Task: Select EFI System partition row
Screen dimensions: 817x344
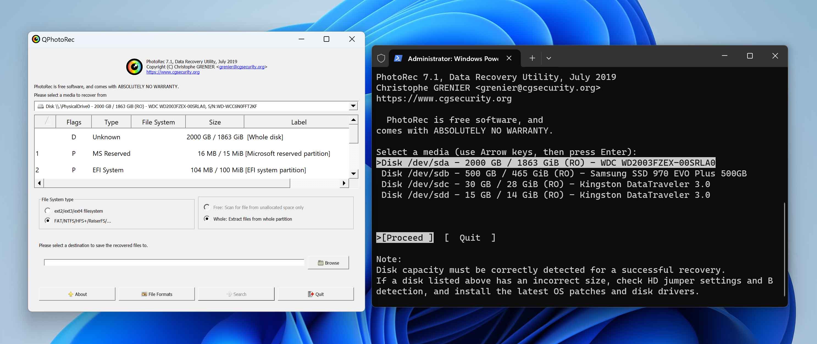Action: point(192,170)
